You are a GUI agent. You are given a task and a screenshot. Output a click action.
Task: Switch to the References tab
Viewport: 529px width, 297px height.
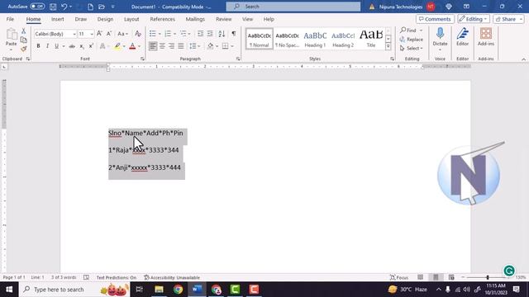coord(162,19)
